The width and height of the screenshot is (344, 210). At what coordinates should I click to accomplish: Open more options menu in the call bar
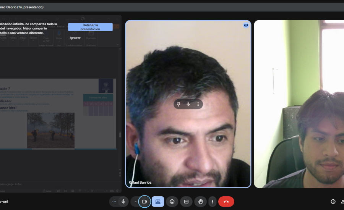213,202
